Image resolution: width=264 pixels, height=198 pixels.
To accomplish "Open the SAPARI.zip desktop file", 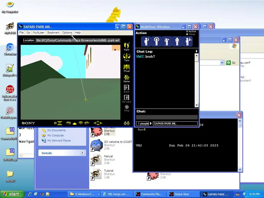I will click(10, 155).
